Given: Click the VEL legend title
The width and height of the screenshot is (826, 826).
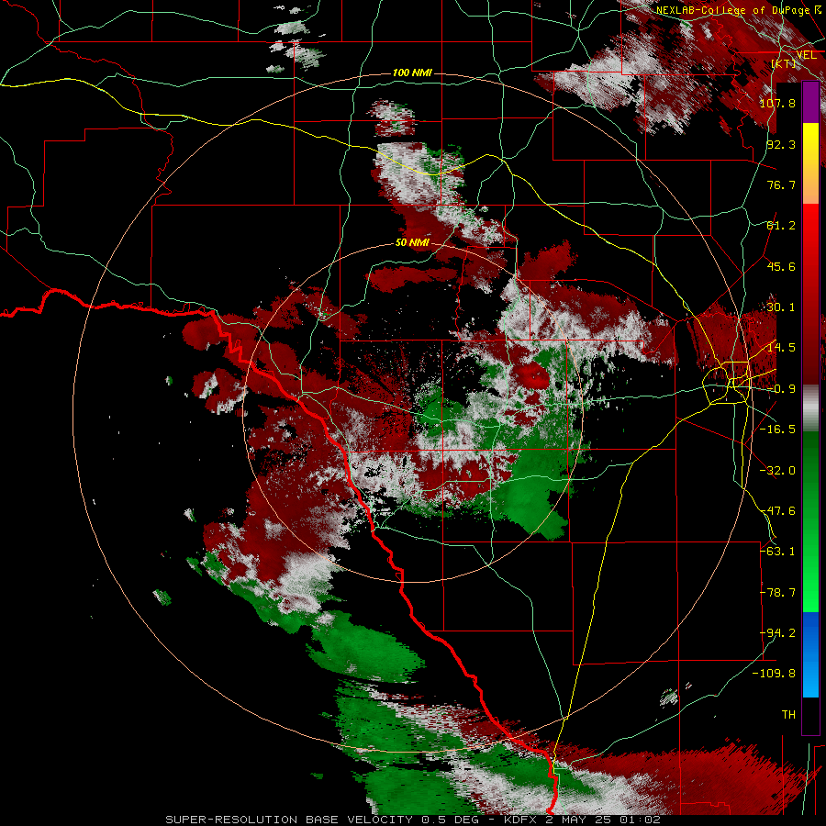Looking at the screenshot, I should (x=807, y=54).
